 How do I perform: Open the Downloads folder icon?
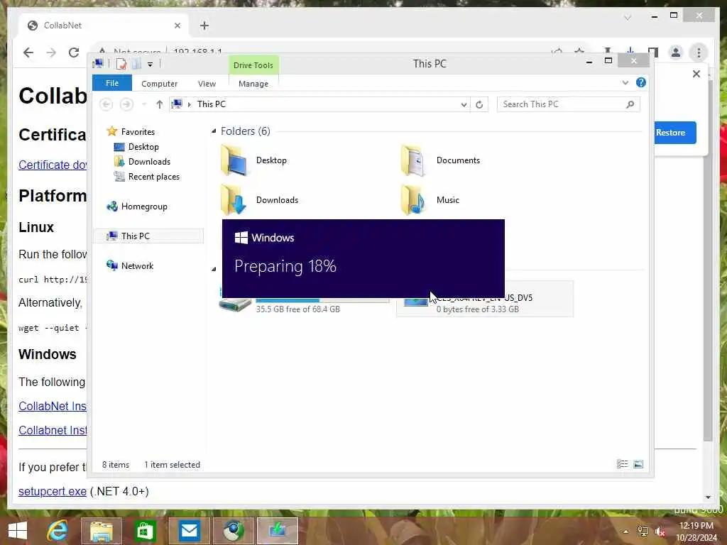tap(234, 199)
